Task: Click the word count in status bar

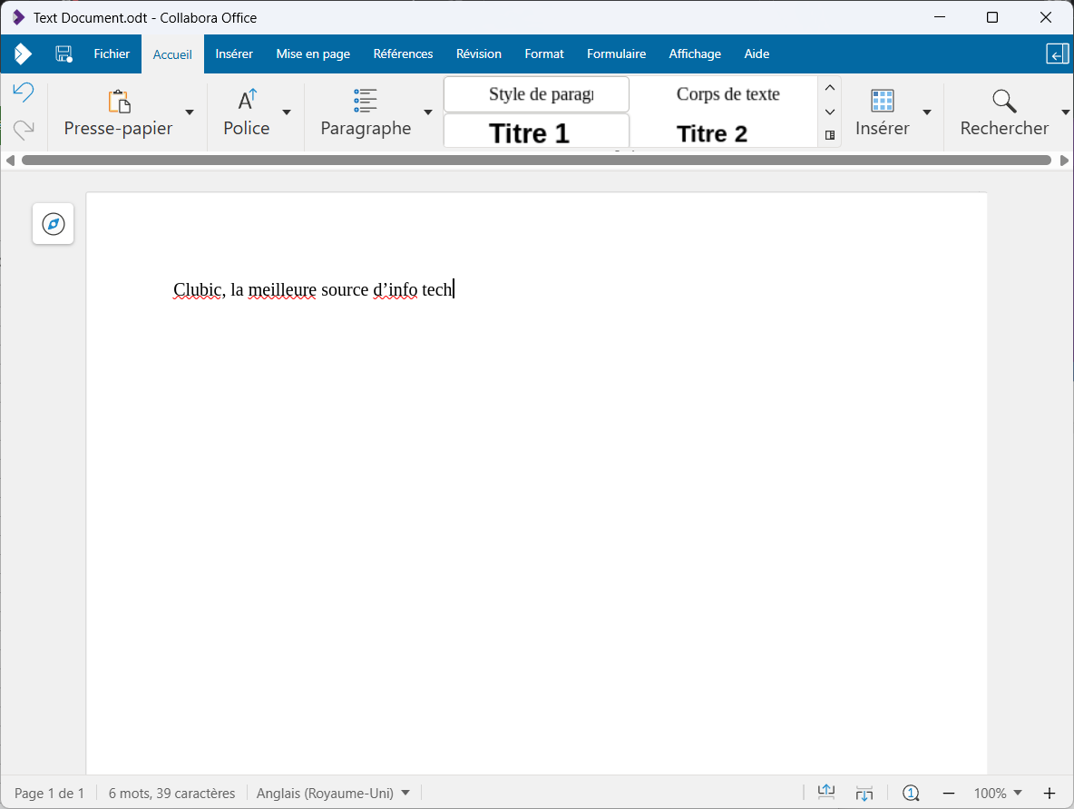Action: coord(171,793)
